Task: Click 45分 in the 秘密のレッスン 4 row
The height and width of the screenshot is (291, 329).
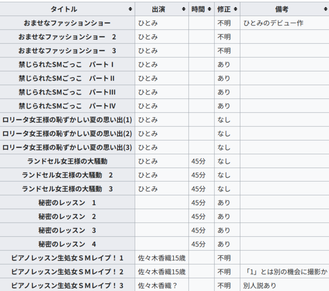Action: [x=199, y=244]
